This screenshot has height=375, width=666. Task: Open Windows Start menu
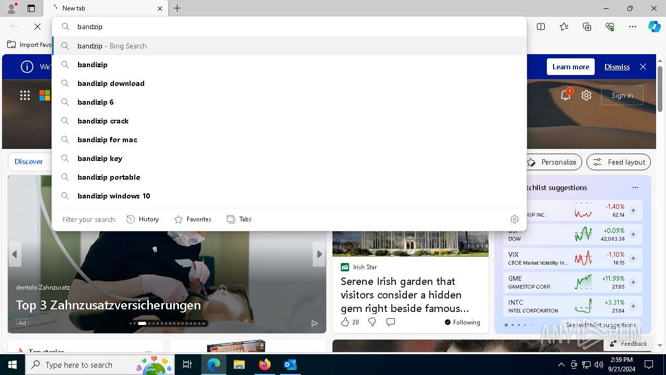(x=12, y=365)
